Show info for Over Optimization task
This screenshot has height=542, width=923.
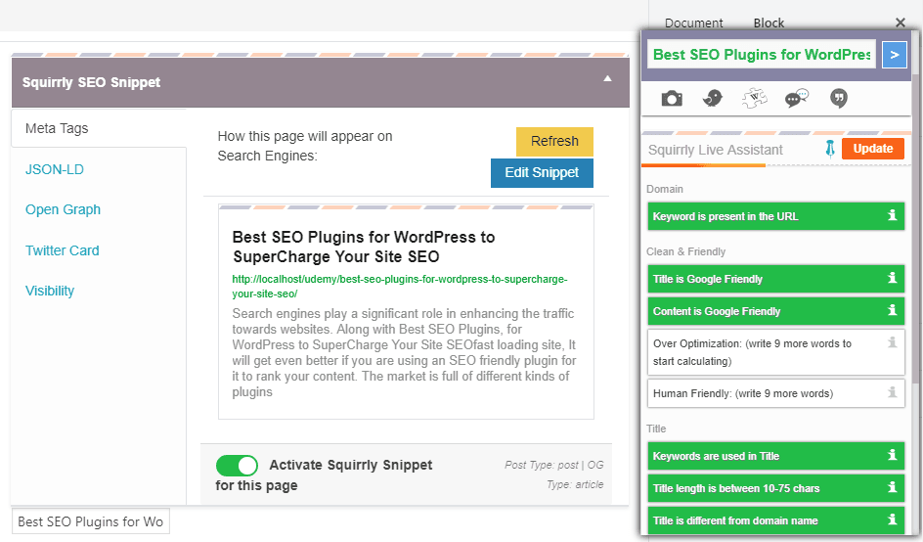893,342
